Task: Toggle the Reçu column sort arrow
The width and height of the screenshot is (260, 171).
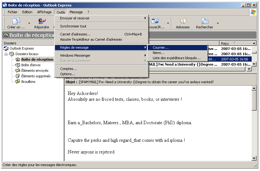Action: point(235,43)
